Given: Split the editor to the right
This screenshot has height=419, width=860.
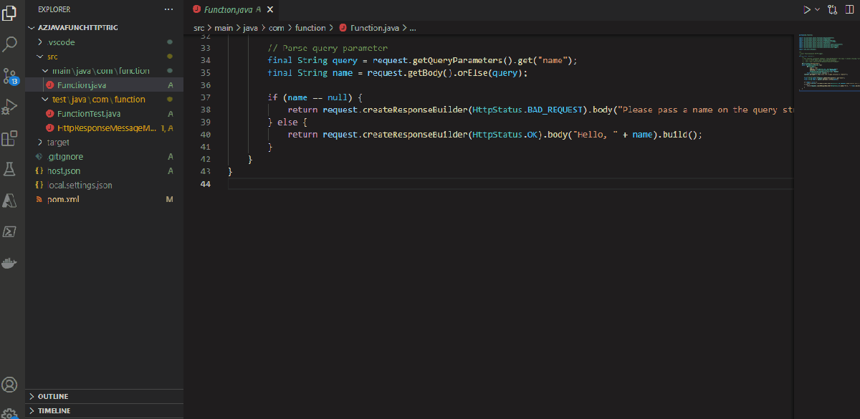Looking at the screenshot, I should click(x=851, y=9).
